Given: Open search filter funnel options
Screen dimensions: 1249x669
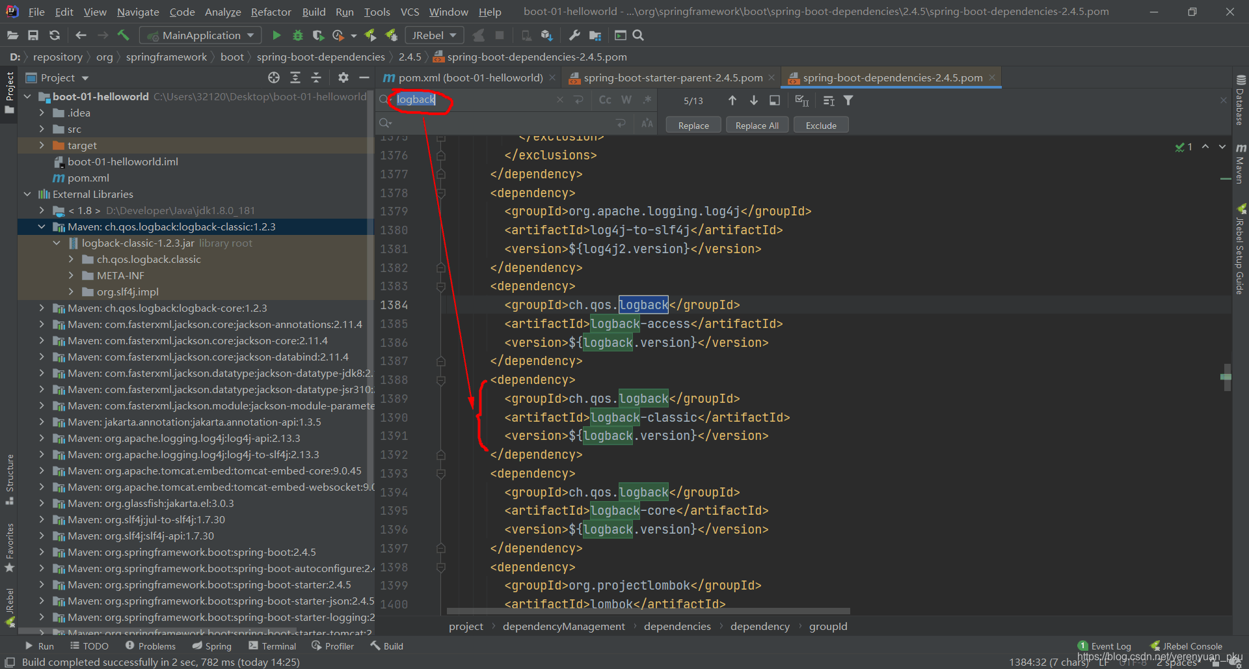Looking at the screenshot, I should point(848,100).
